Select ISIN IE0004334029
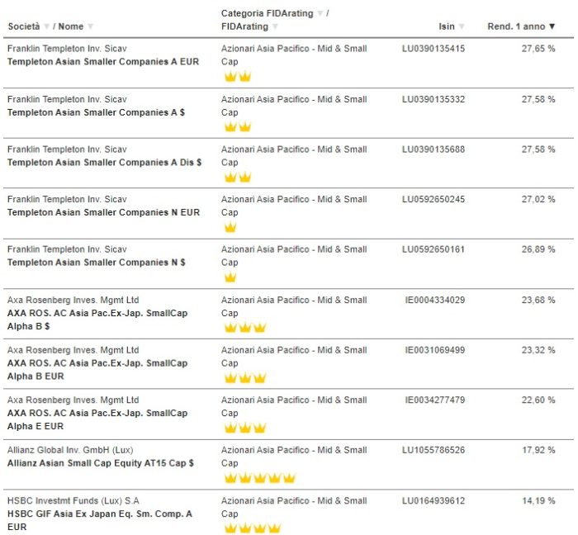 [435, 300]
